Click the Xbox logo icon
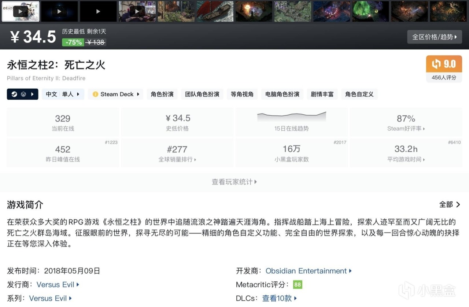Viewport: 469px width, 307px height. click(23, 94)
